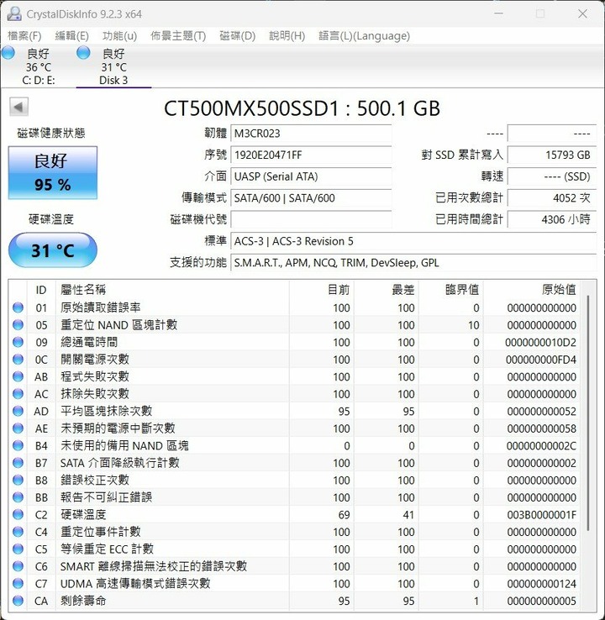Image resolution: width=605 pixels, height=620 pixels.
Task: Open the 檔案(F) menu
Action: (24, 36)
